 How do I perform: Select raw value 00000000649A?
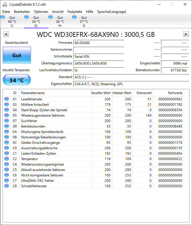tap(170, 154)
